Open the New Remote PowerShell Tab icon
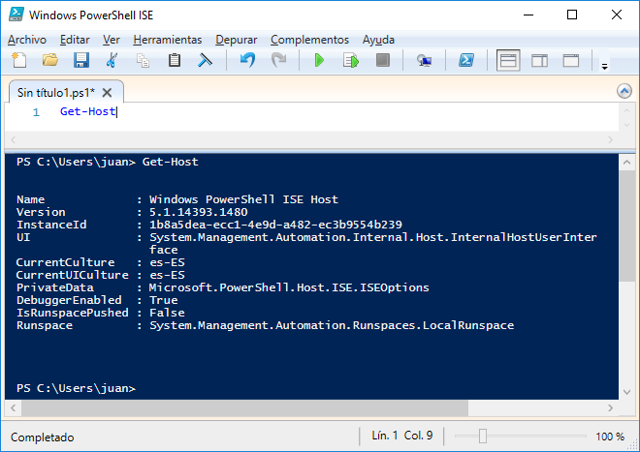Image resolution: width=640 pixels, height=452 pixels. tap(424, 61)
